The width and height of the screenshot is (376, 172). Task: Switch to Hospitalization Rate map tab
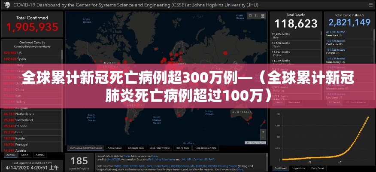[x=206, y=148]
